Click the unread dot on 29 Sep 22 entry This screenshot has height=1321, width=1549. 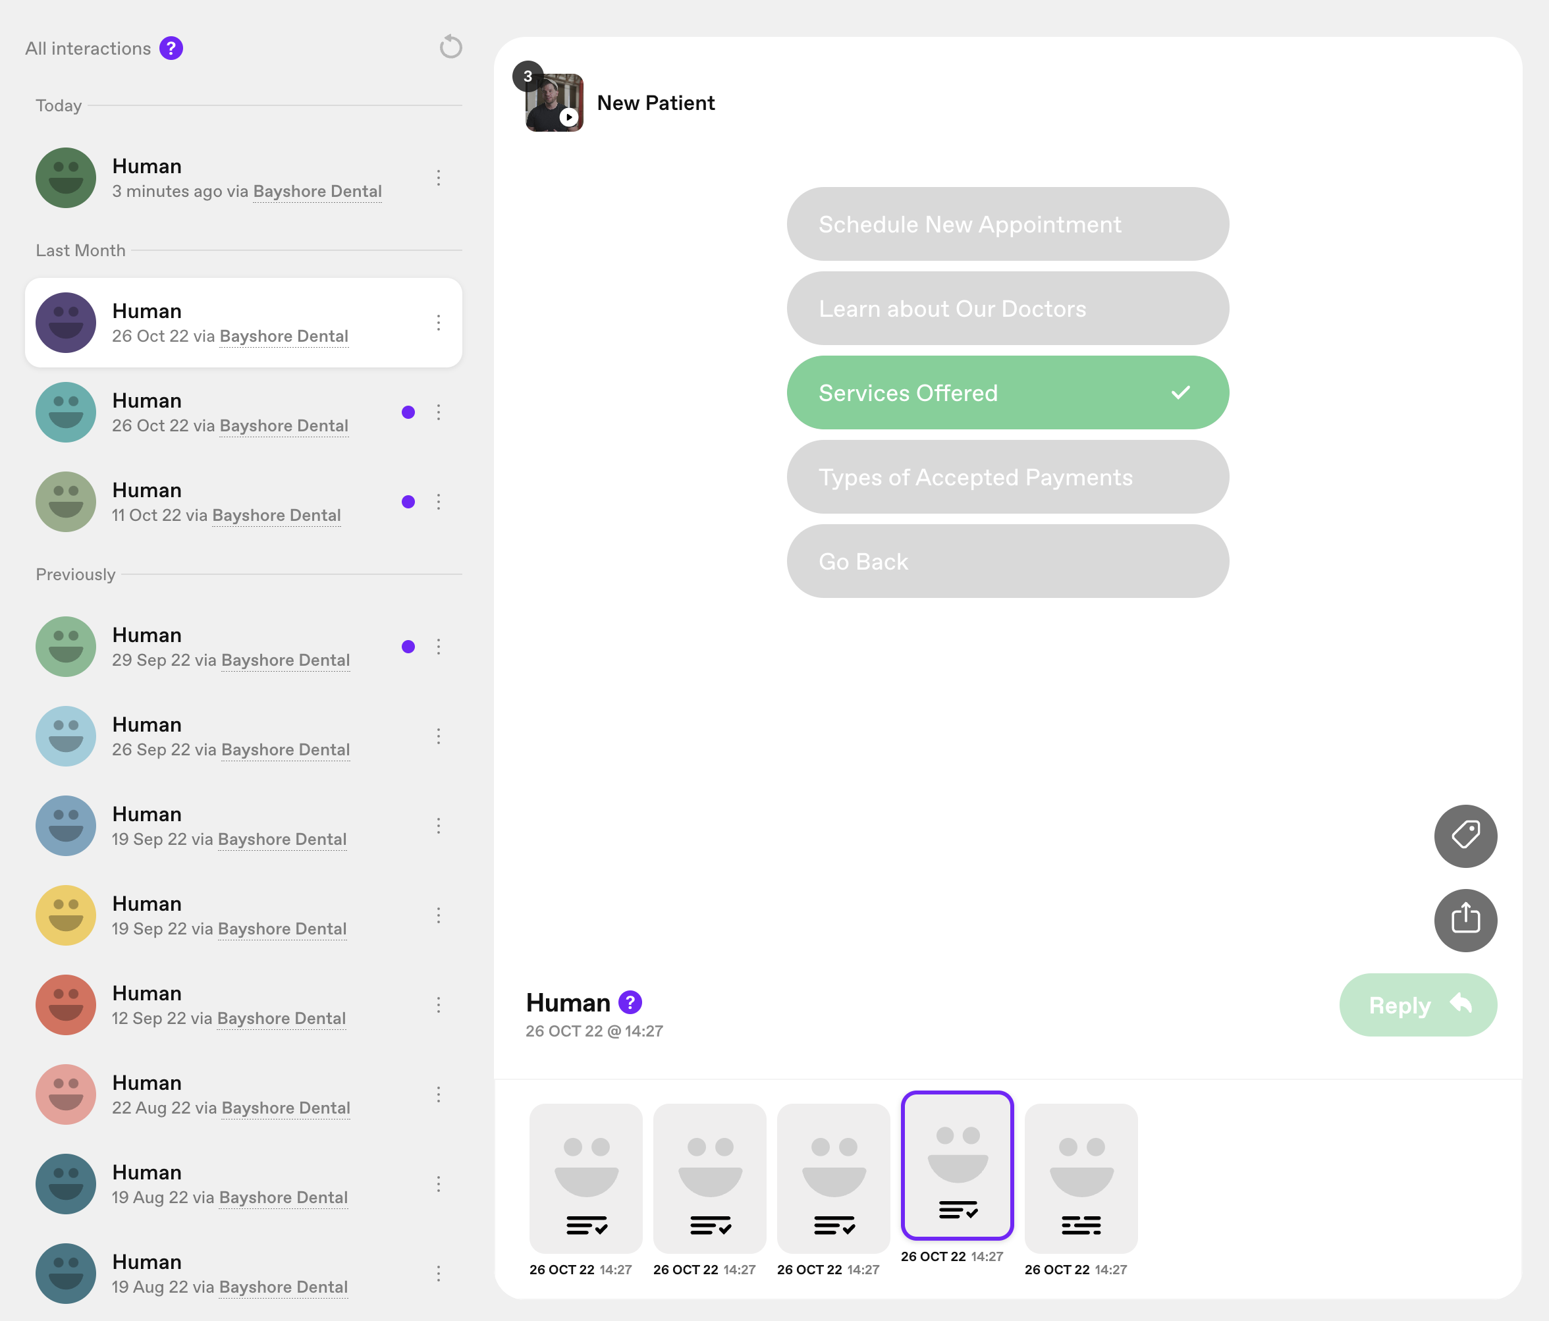408,647
